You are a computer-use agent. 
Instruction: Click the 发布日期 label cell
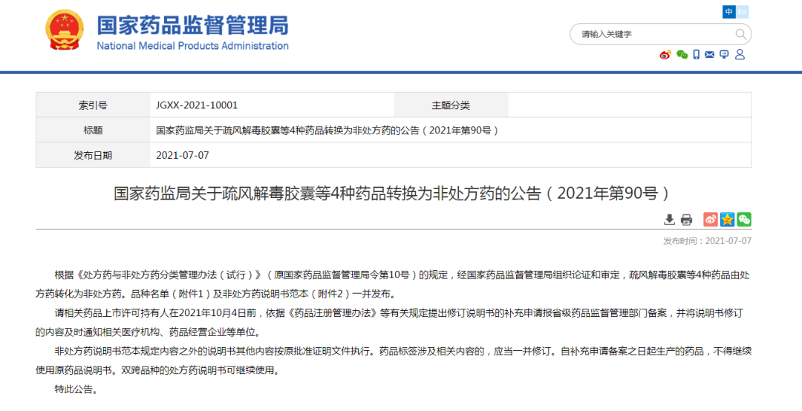[93, 155]
